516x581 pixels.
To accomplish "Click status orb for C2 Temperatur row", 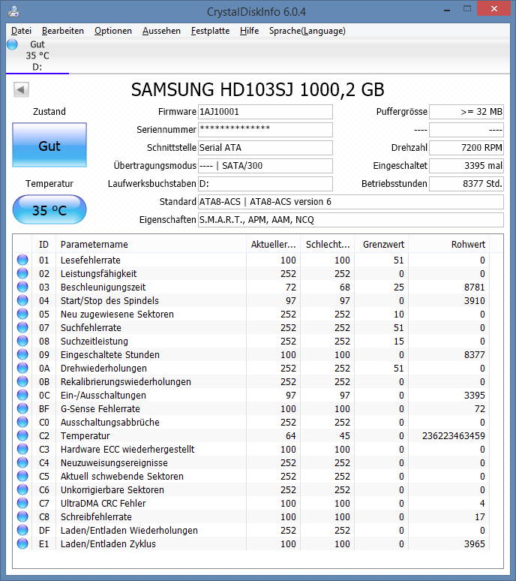I will [x=22, y=435].
